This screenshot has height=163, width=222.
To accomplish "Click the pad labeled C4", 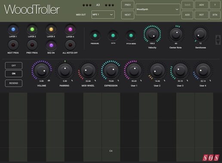I will click(x=111, y=127).
